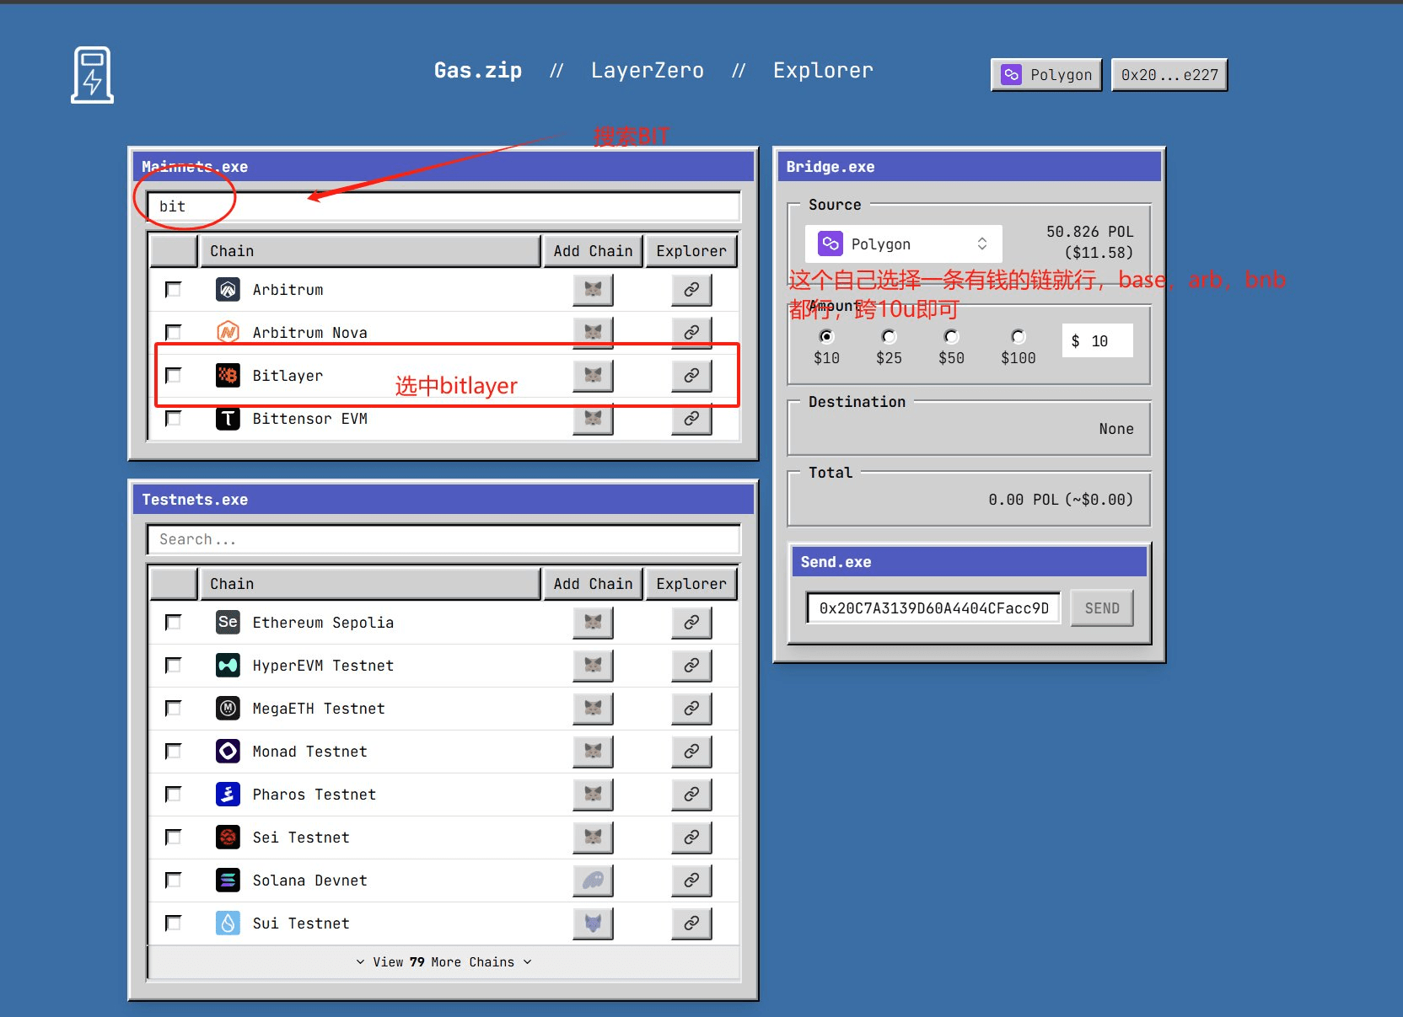Image resolution: width=1403 pixels, height=1017 pixels.
Task: Open the Polygon network selector in header
Action: coord(1046,75)
